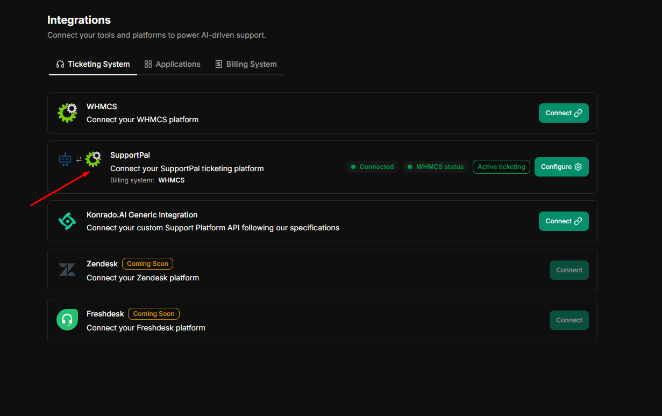662x416 pixels.
Task: Click the WHMCS gear logo icon
Action: pos(67,112)
